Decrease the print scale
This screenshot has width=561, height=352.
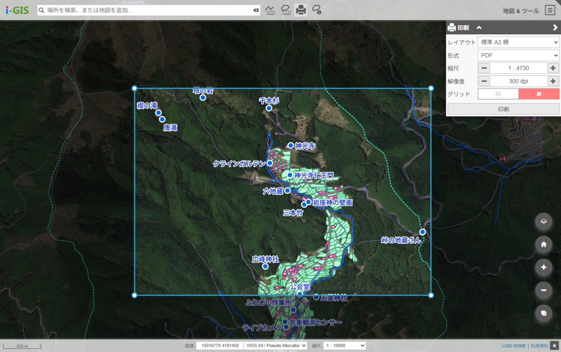point(484,68)
